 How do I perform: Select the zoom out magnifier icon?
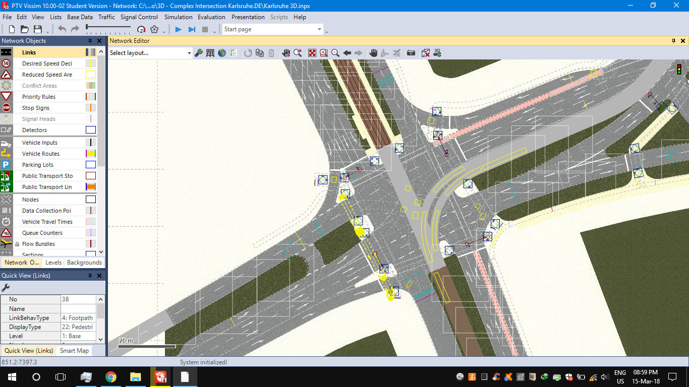pos(335,53)
